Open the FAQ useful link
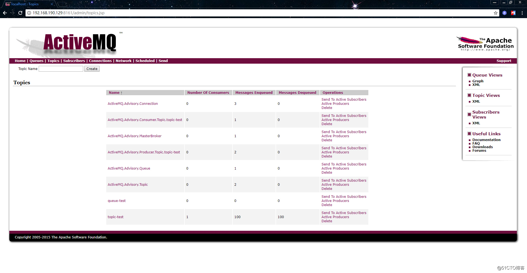The width and height of the screenshot is (527, 273). 476,143
